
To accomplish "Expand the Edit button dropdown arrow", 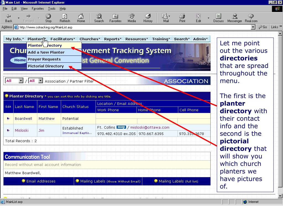I will coord(208,18).
